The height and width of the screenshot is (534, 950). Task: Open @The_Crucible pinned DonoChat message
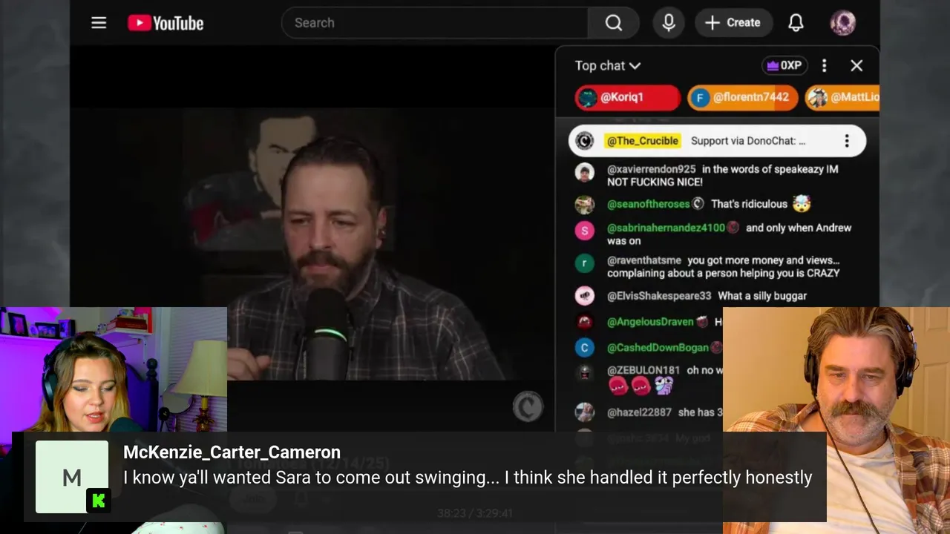click(x=717, y=141)
